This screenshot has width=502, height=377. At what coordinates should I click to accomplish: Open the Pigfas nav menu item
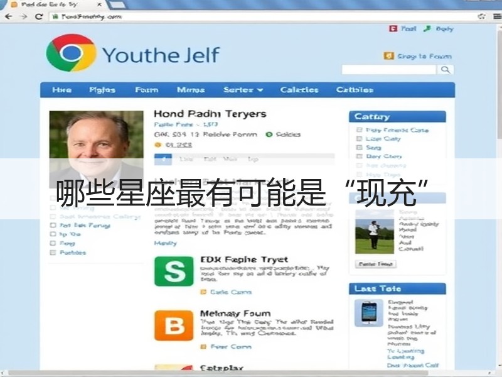(x=102, y=90)
